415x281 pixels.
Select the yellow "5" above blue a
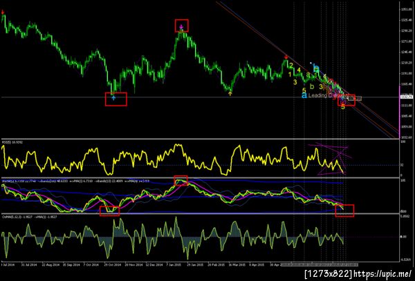[x=304, y=90]
